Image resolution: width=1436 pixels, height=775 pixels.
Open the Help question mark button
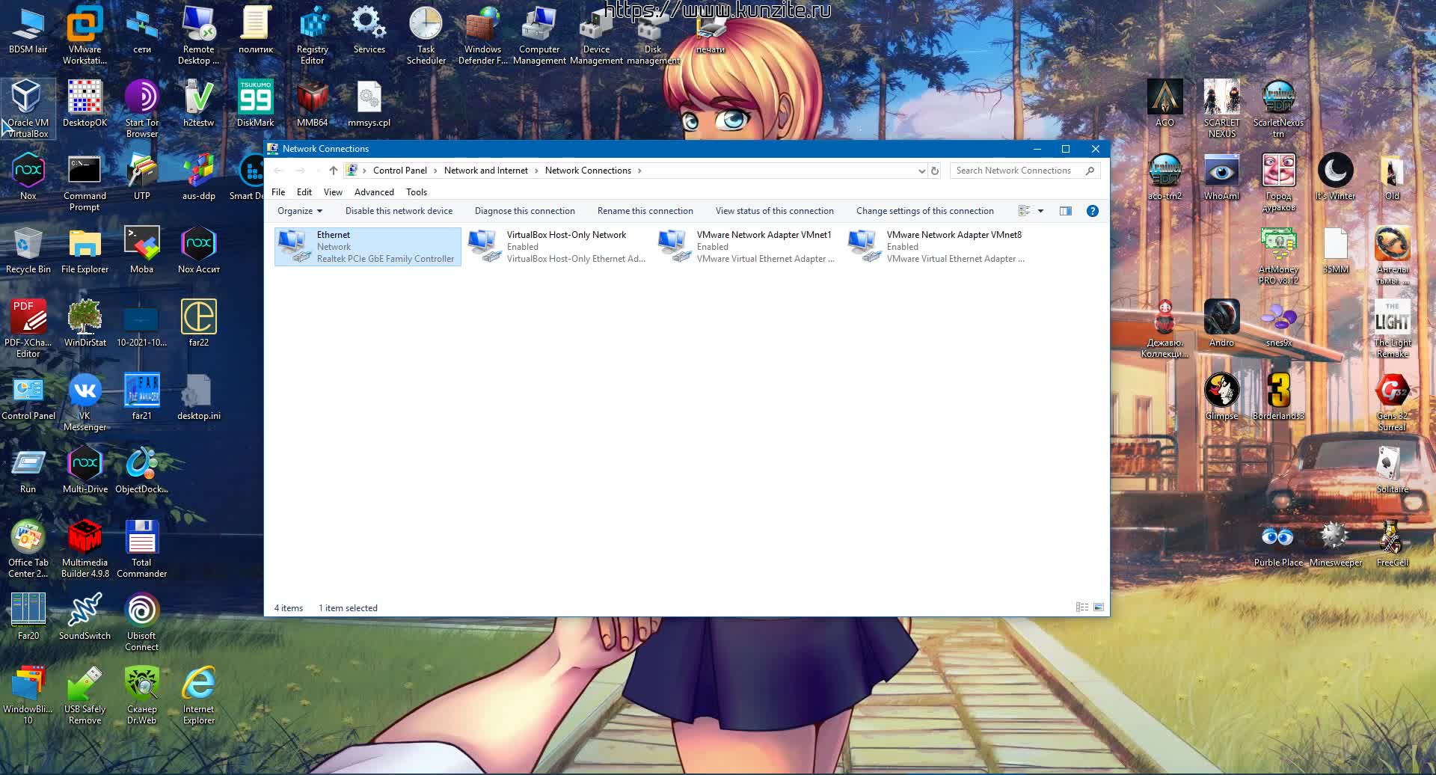click(x=1092, y=211)
